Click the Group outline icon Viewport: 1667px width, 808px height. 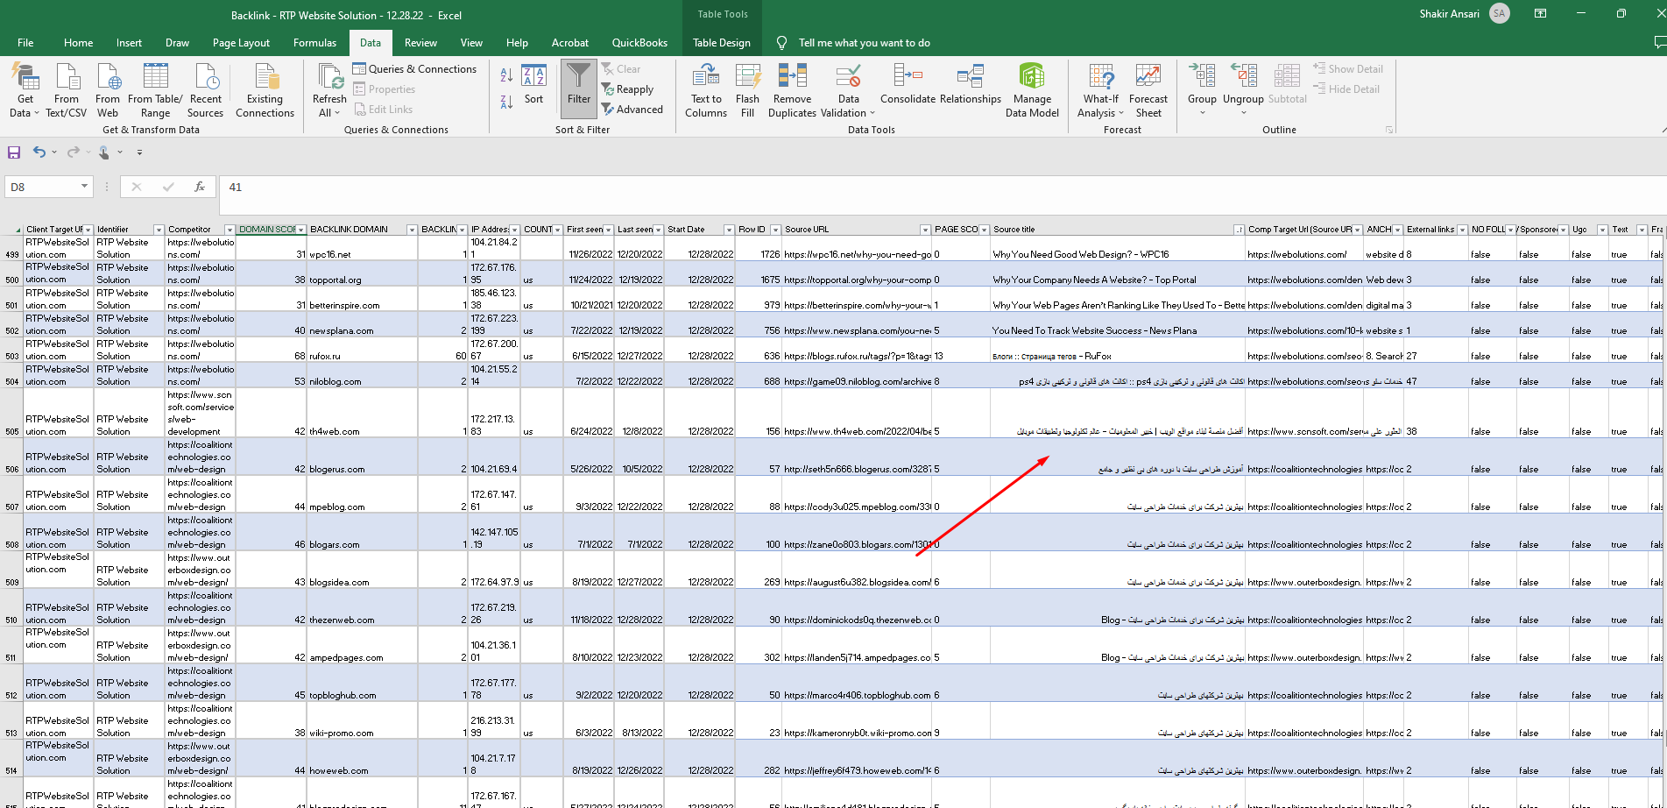1202,77
